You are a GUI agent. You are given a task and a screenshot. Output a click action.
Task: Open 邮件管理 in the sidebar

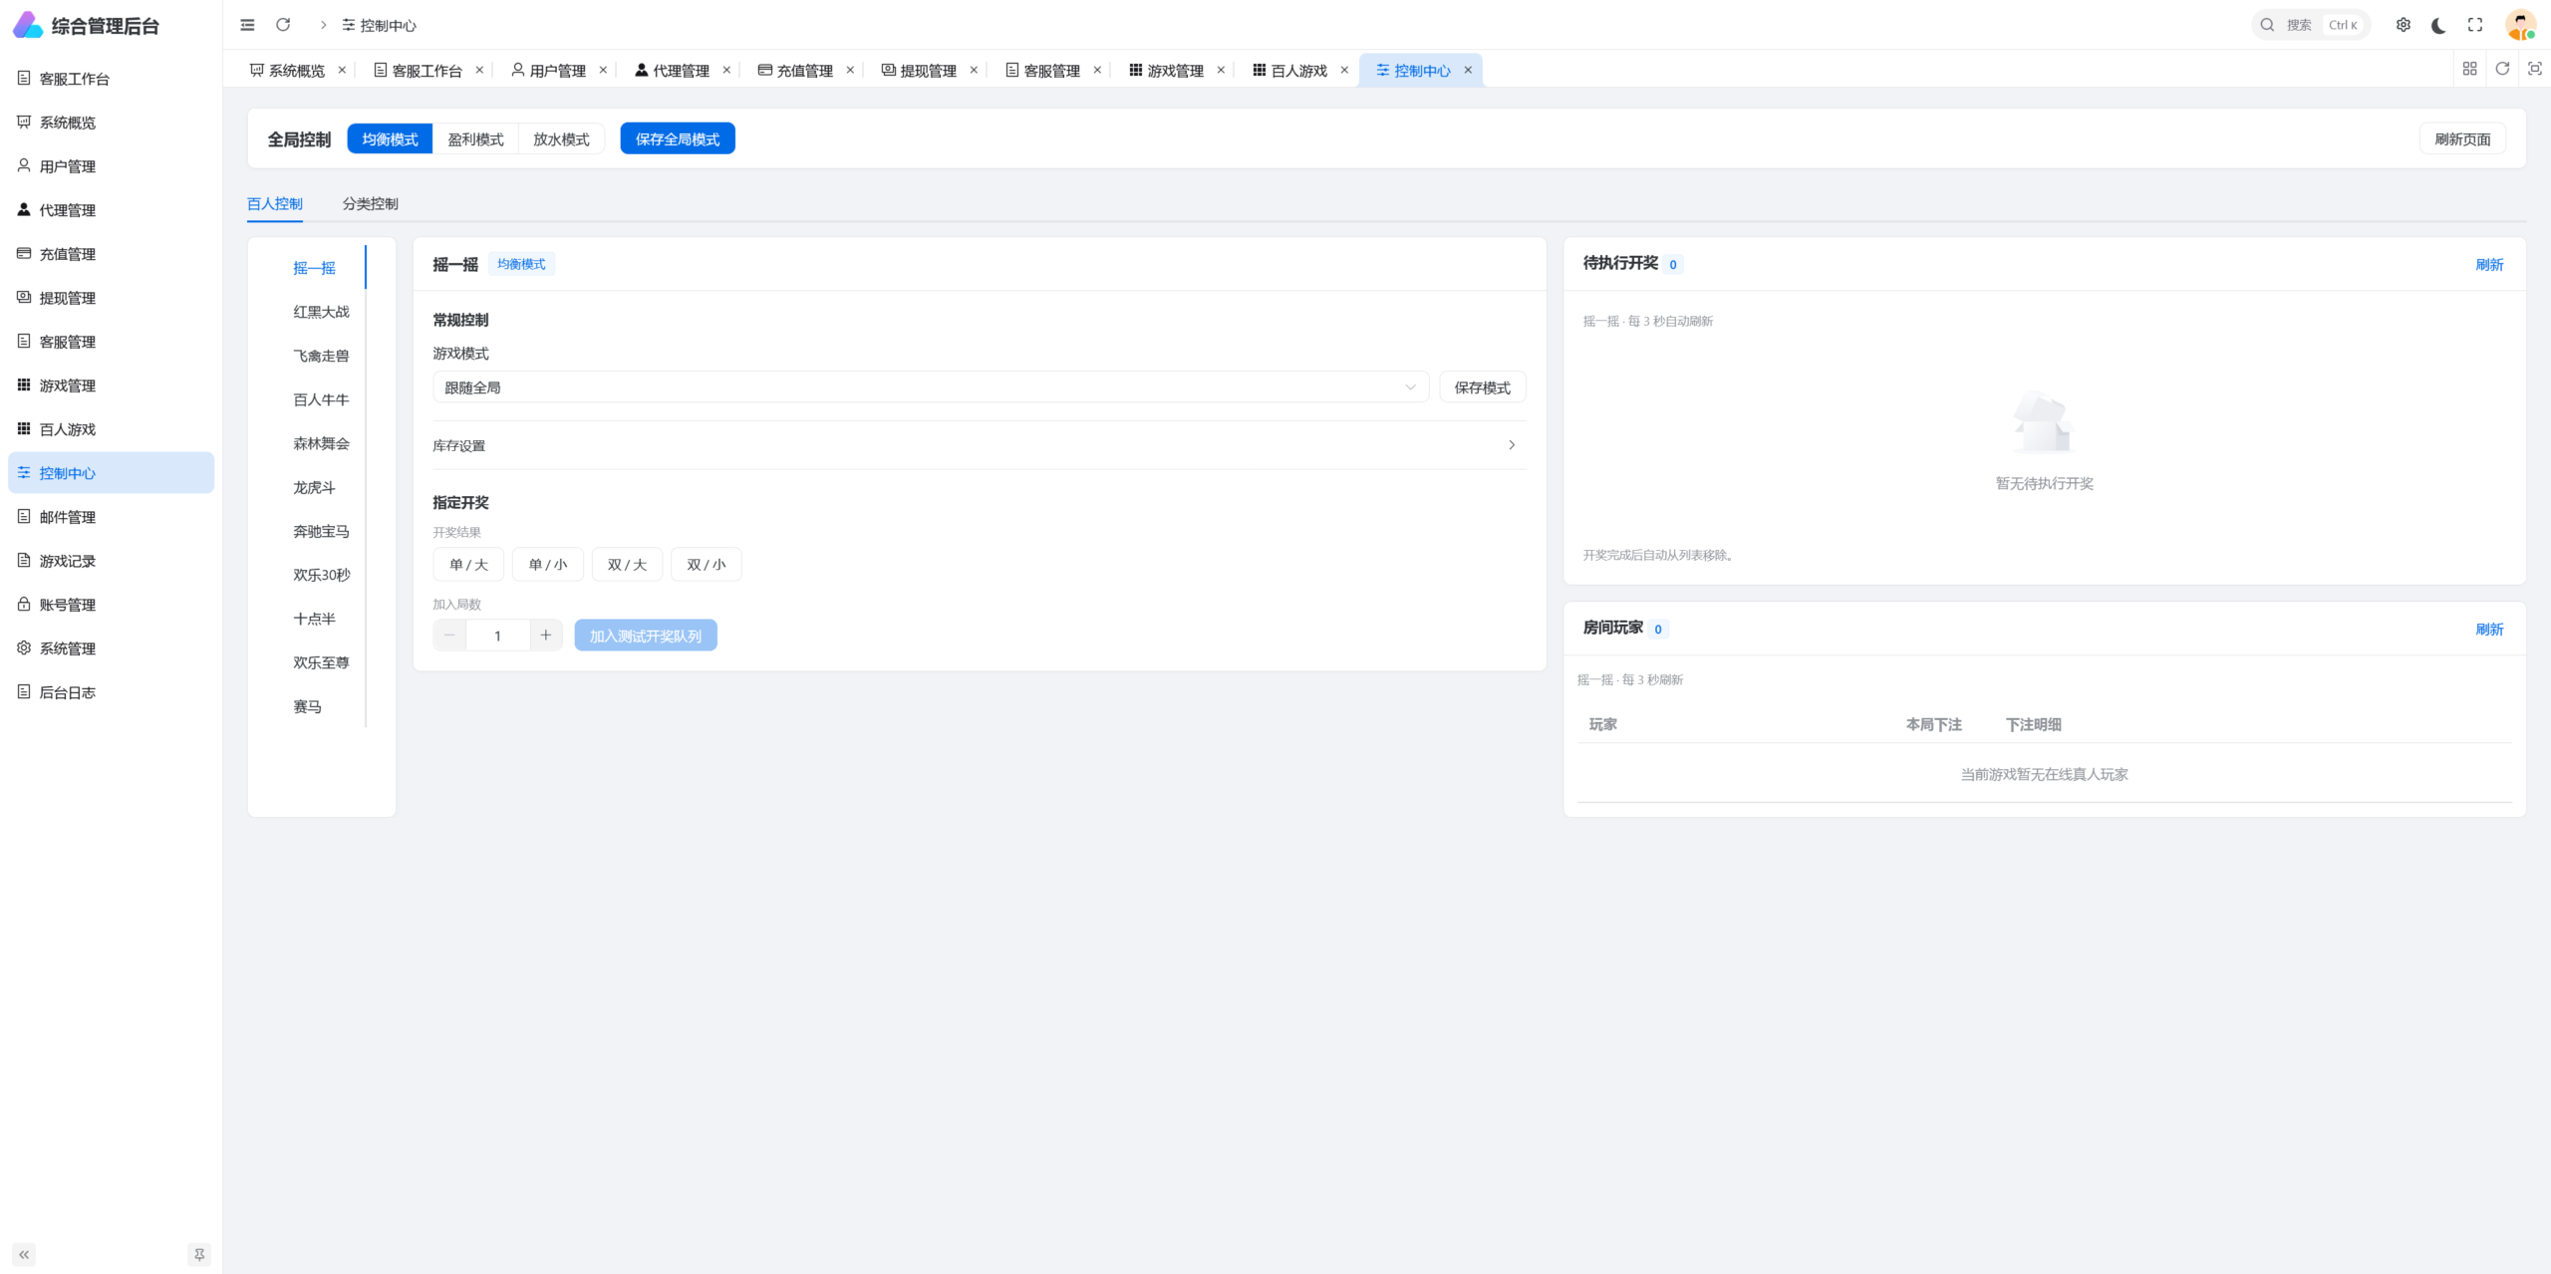pos(111,517)
